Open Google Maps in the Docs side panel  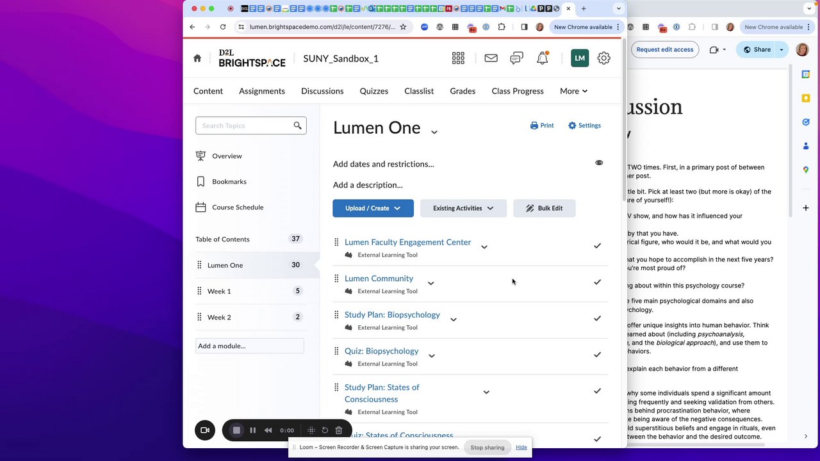coord(806,170)
